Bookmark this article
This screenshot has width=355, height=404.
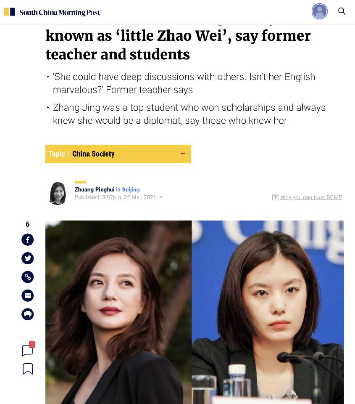point(28,369)
